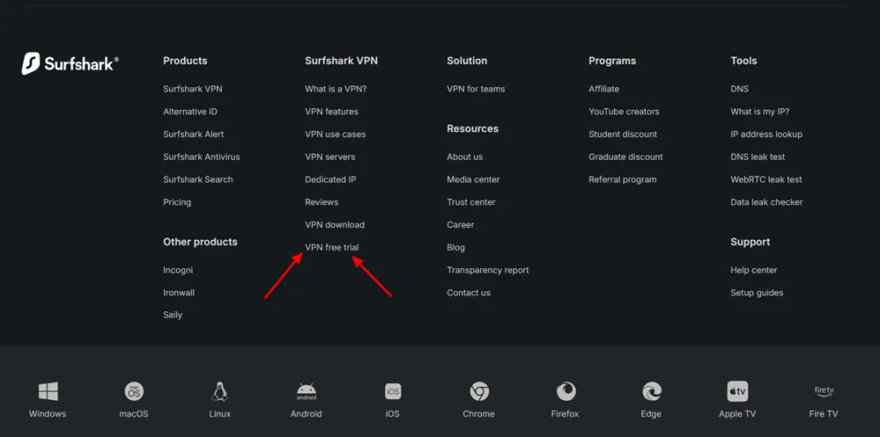Run the DNS leak test link
880x437 pixels.
click(758, 157)
